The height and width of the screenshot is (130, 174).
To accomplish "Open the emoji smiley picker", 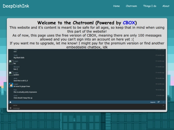I will (10, 108).
